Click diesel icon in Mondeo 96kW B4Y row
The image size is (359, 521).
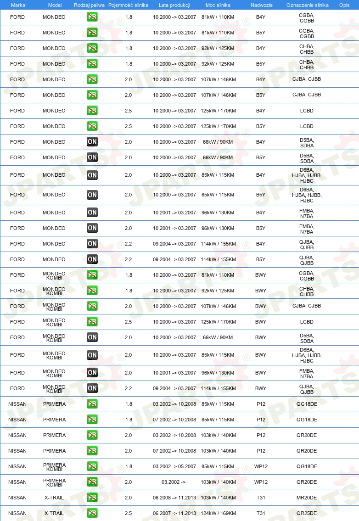click(92, 213)
